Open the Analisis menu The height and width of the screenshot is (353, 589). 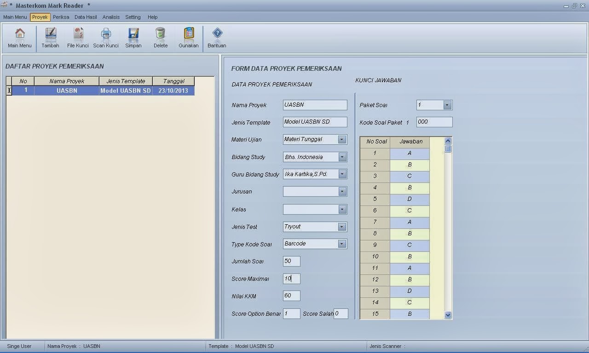pyautogui.click(x=111, y=17)
